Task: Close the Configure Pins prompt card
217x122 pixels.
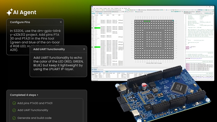Action: [61, 22]
